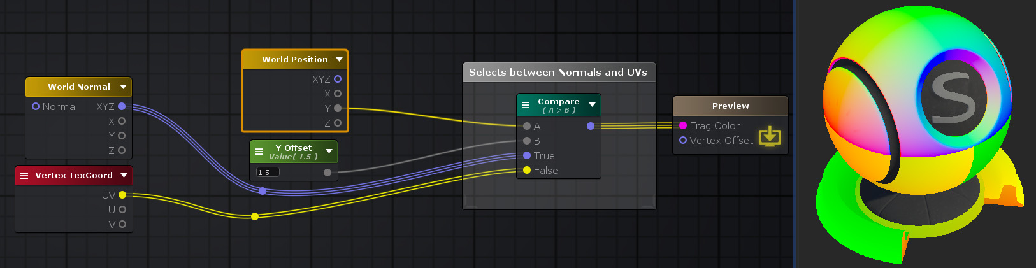The width and height of the screenshot is (1036, 268).
Task: Click the World Position Y output port
Action: pyautogui.click(x=338, y=108)
